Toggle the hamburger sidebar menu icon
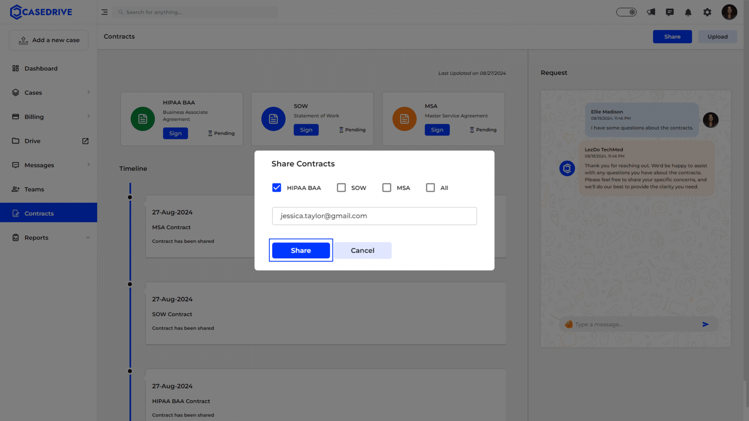The width and height of the screenshot is (749, 421). click(x=104, y=12)
